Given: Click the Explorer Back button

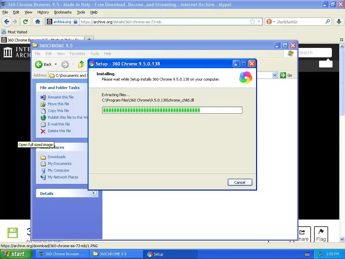Looking at the screenshot, I should click(x=43, y=64).
